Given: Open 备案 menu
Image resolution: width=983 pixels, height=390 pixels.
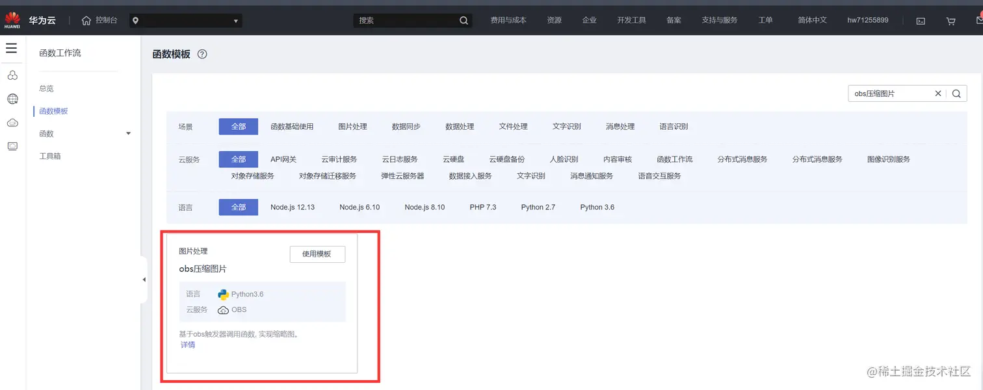Looking at the screenshot, I should [x=674, y=20].
